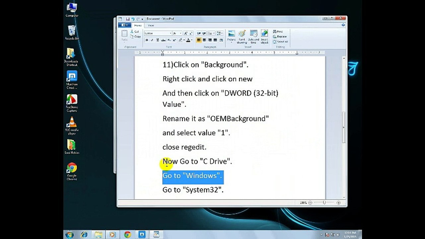Justify the paragraph text

tap(215, 40)
